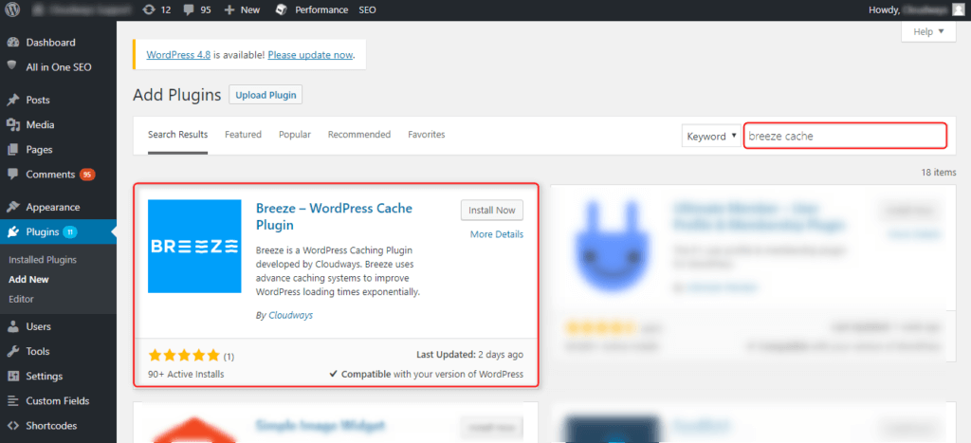Open Posts via the pushpin icon
This screenshot has width=971, height=443.
coord(12,100)
